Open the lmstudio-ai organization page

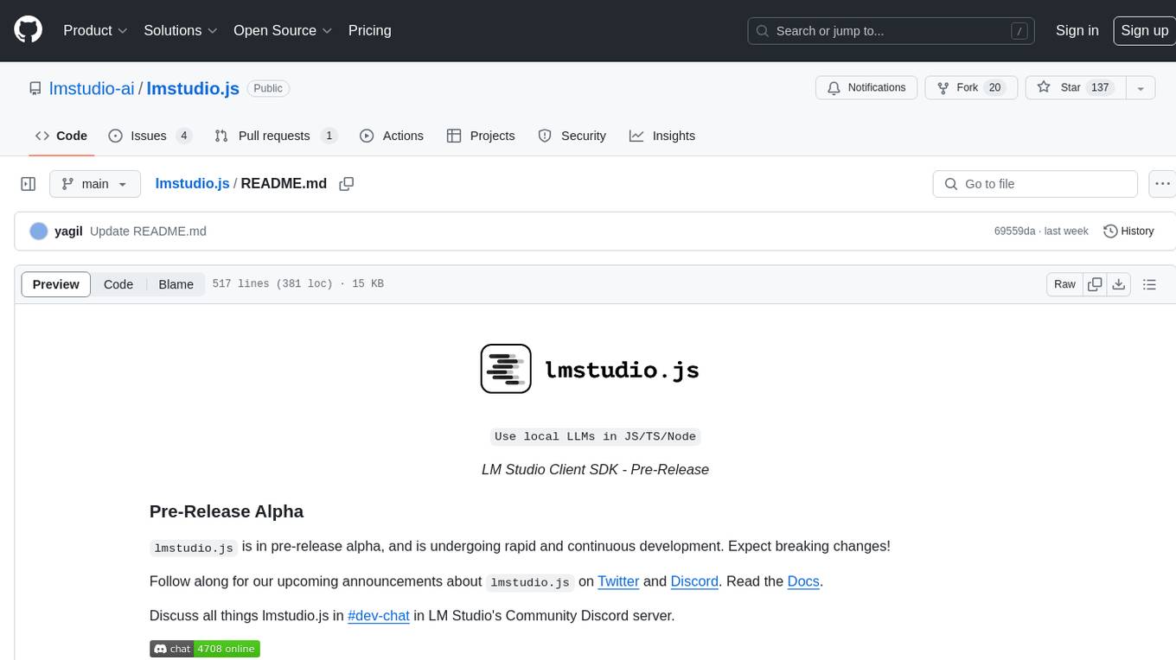[x=92, y=88]
